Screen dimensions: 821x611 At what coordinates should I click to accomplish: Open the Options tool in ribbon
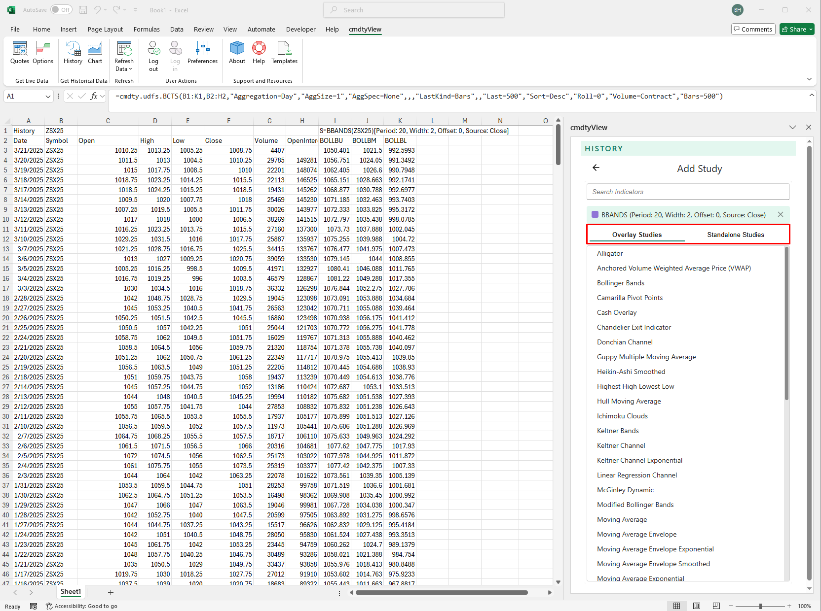43,53
